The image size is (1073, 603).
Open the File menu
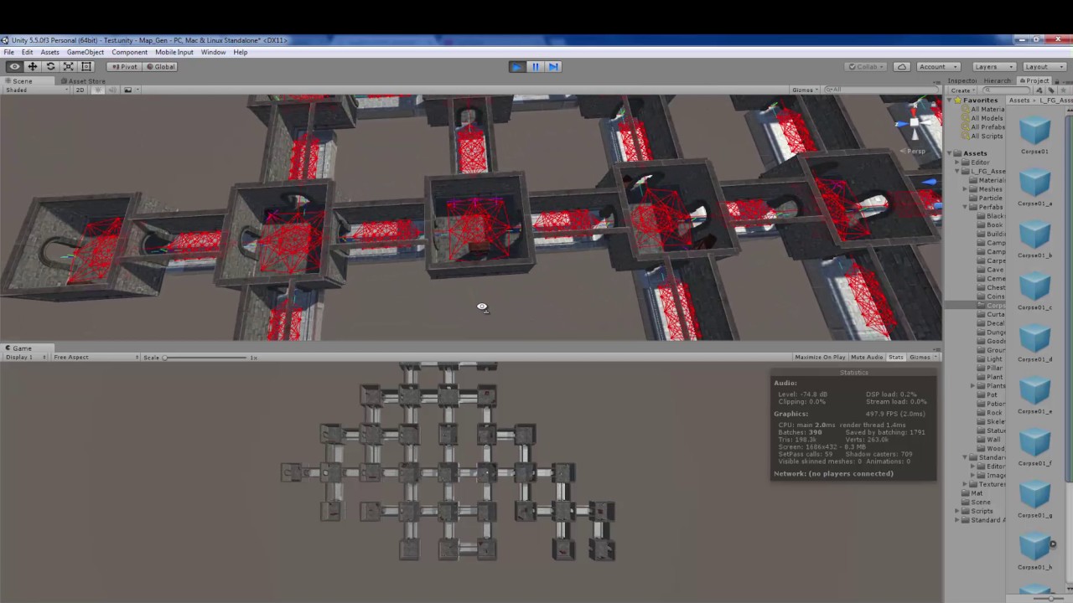[x=8, y=52]
